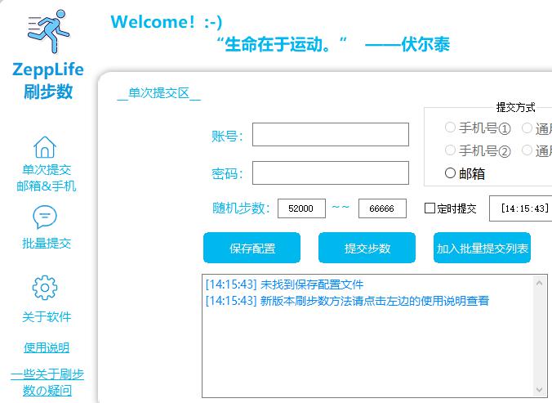The width and height of the screenshot is (552, 403).
Task: Open the 关于软件 menu label
Action: (47, 317)
